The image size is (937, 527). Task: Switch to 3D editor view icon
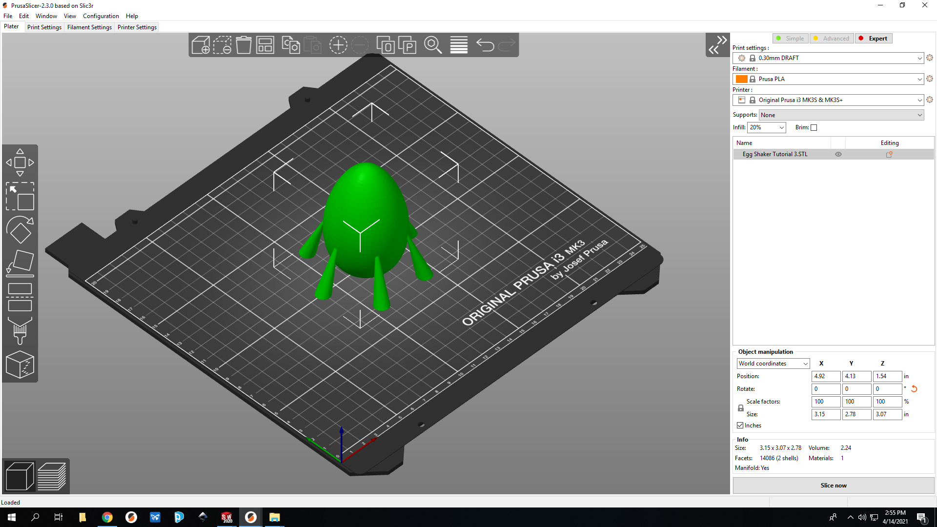click(x=20, y=476)
